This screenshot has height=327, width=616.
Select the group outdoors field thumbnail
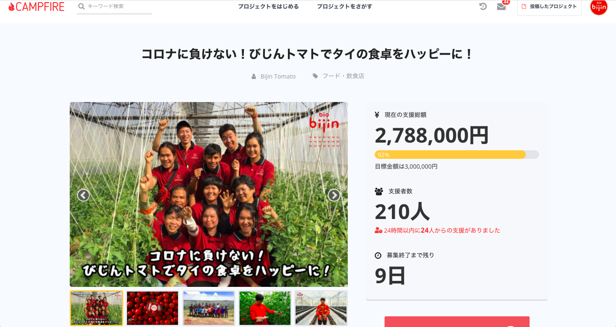[209, 308]
